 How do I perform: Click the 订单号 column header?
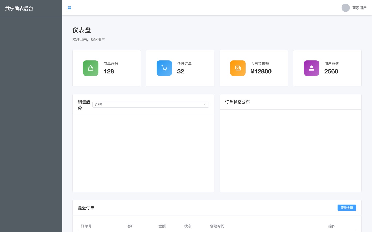pos(86,226)
